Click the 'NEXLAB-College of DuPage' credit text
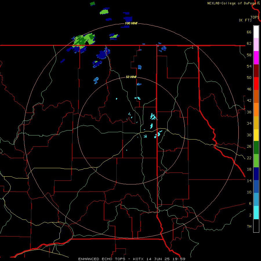Screen dimensions: 261x261 [232, 3]
